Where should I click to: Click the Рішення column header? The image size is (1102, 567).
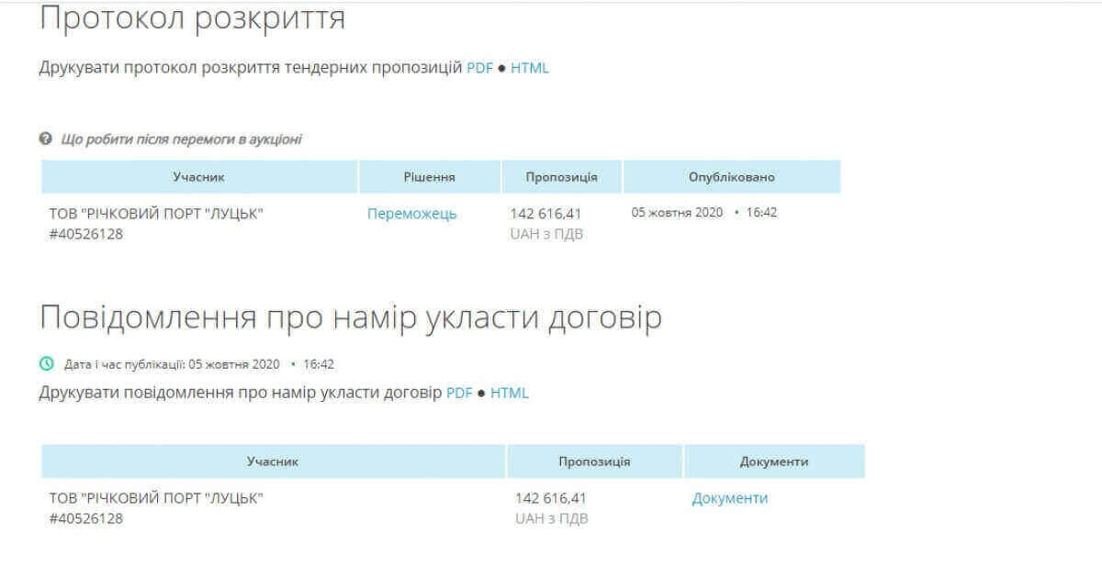pos(429,177)
